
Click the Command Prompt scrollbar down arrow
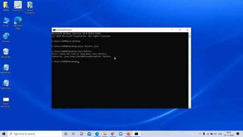click(x=190, y=107)
